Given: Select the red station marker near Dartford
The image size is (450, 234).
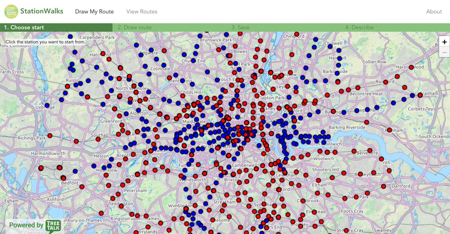Looking at the screenshot, I should [x=384, y=186].
